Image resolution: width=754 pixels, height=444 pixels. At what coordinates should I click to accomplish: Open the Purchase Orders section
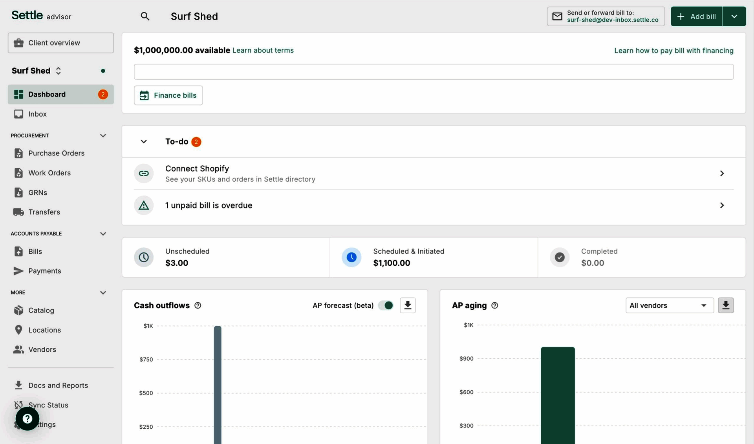click(x=56, y=153)
